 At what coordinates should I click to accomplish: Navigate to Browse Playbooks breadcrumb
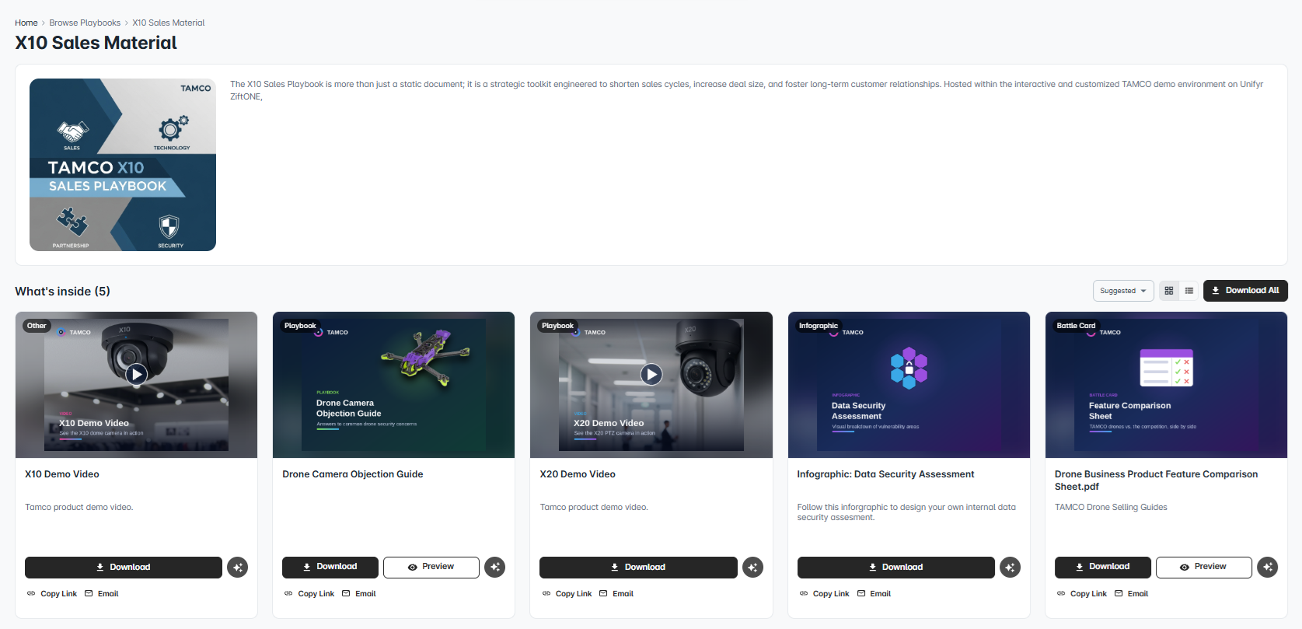pyautogui.click(x=85, y=23)
